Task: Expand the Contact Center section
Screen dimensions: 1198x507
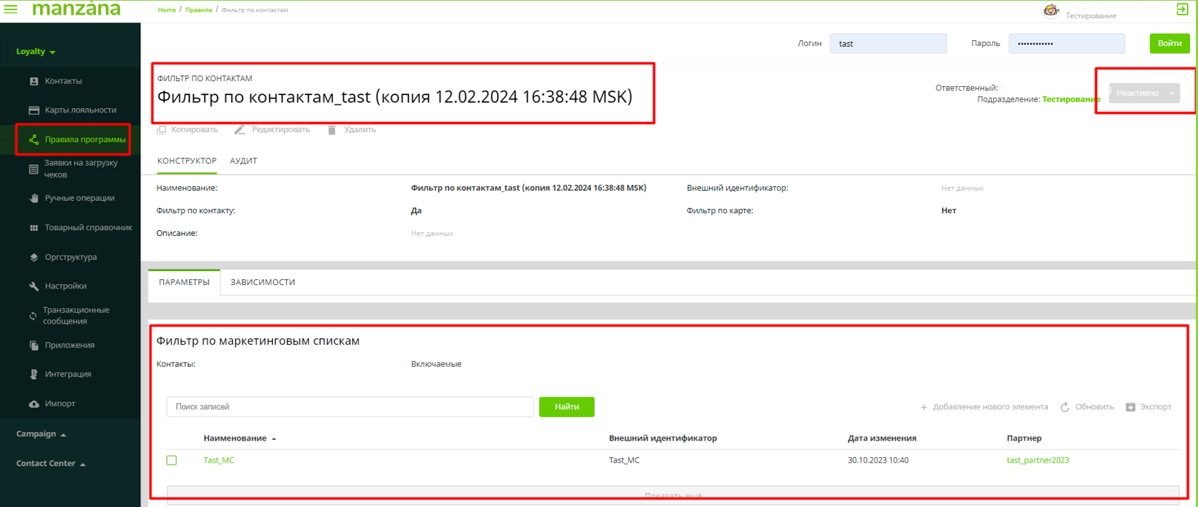Action: 50,463
